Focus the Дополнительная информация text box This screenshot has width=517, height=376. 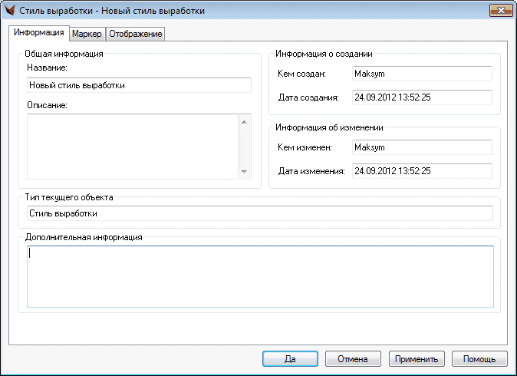pos(259,276)
